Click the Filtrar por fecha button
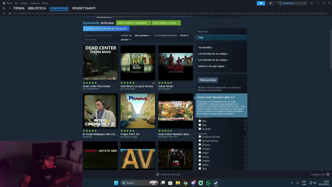Viewport: 332px width, 187px height. [x=208, y=80]
